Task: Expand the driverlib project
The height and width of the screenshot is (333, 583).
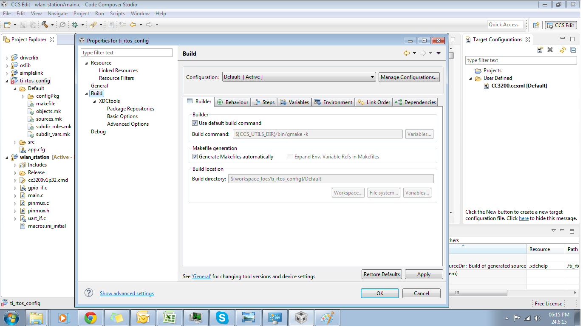Action: pyautogui.click(x=7, y=58)
